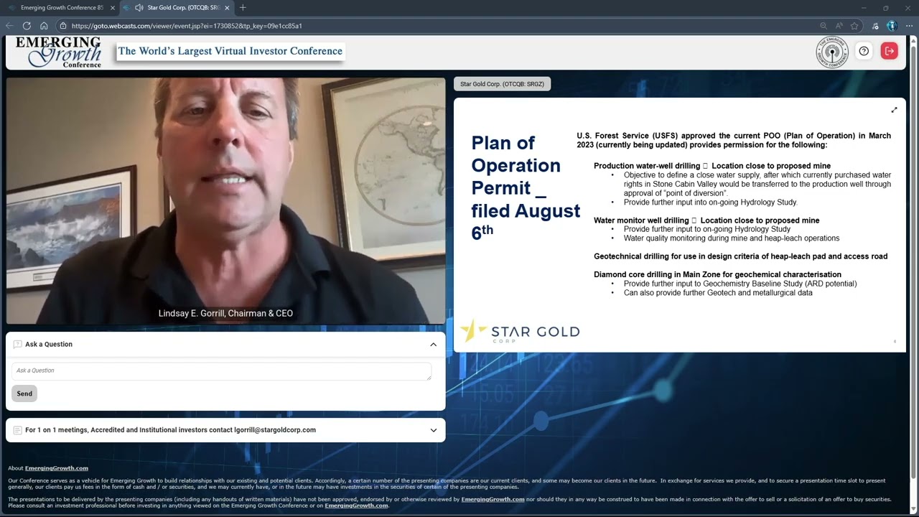
Task: Open the last EmergingGrowth.com link in disclaimer
Action: 356,506
